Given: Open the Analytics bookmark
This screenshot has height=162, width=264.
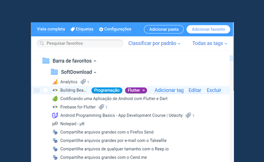Looking at the screenshot, I should [69, 82].
